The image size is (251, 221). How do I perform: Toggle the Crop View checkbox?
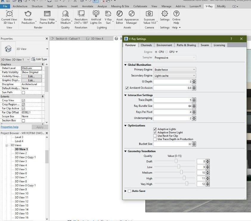click(x=23, y=101)
